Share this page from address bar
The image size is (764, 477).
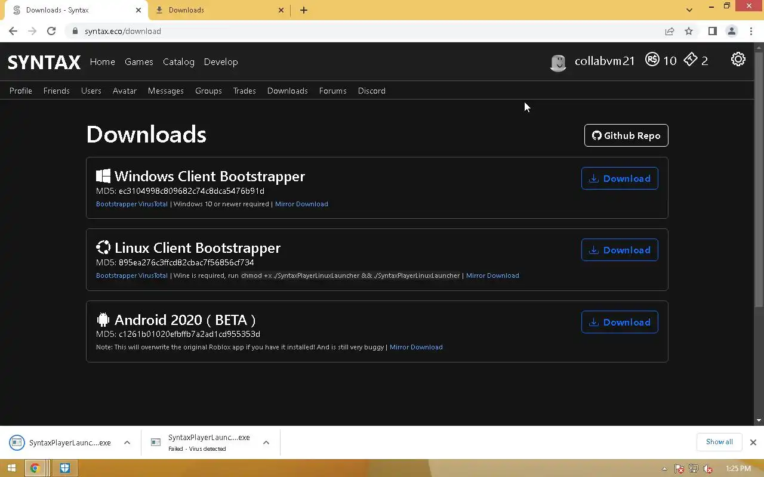pyautogui.click(x=670, y=31)
